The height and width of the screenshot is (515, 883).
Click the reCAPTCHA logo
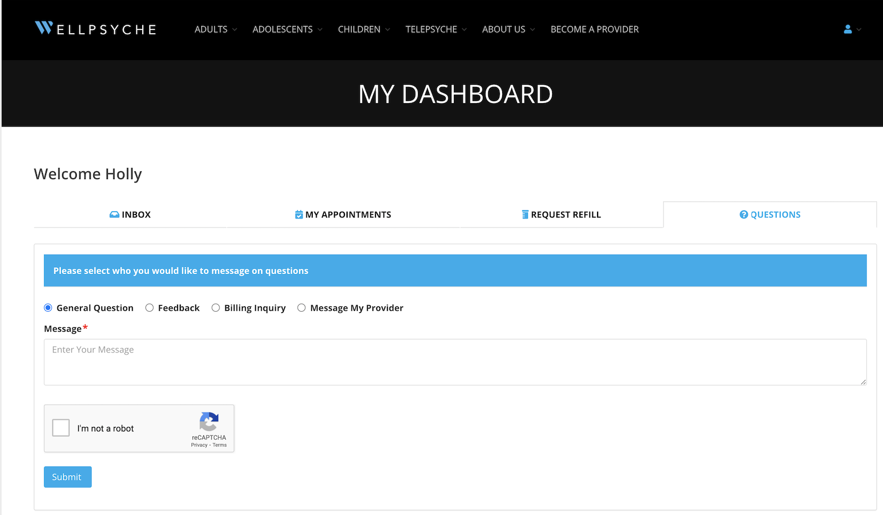click(209, 422)
